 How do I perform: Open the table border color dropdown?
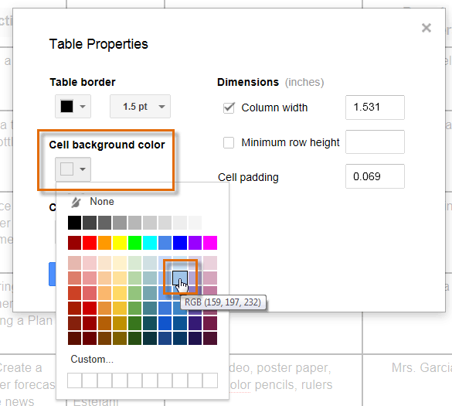(73, 107)
